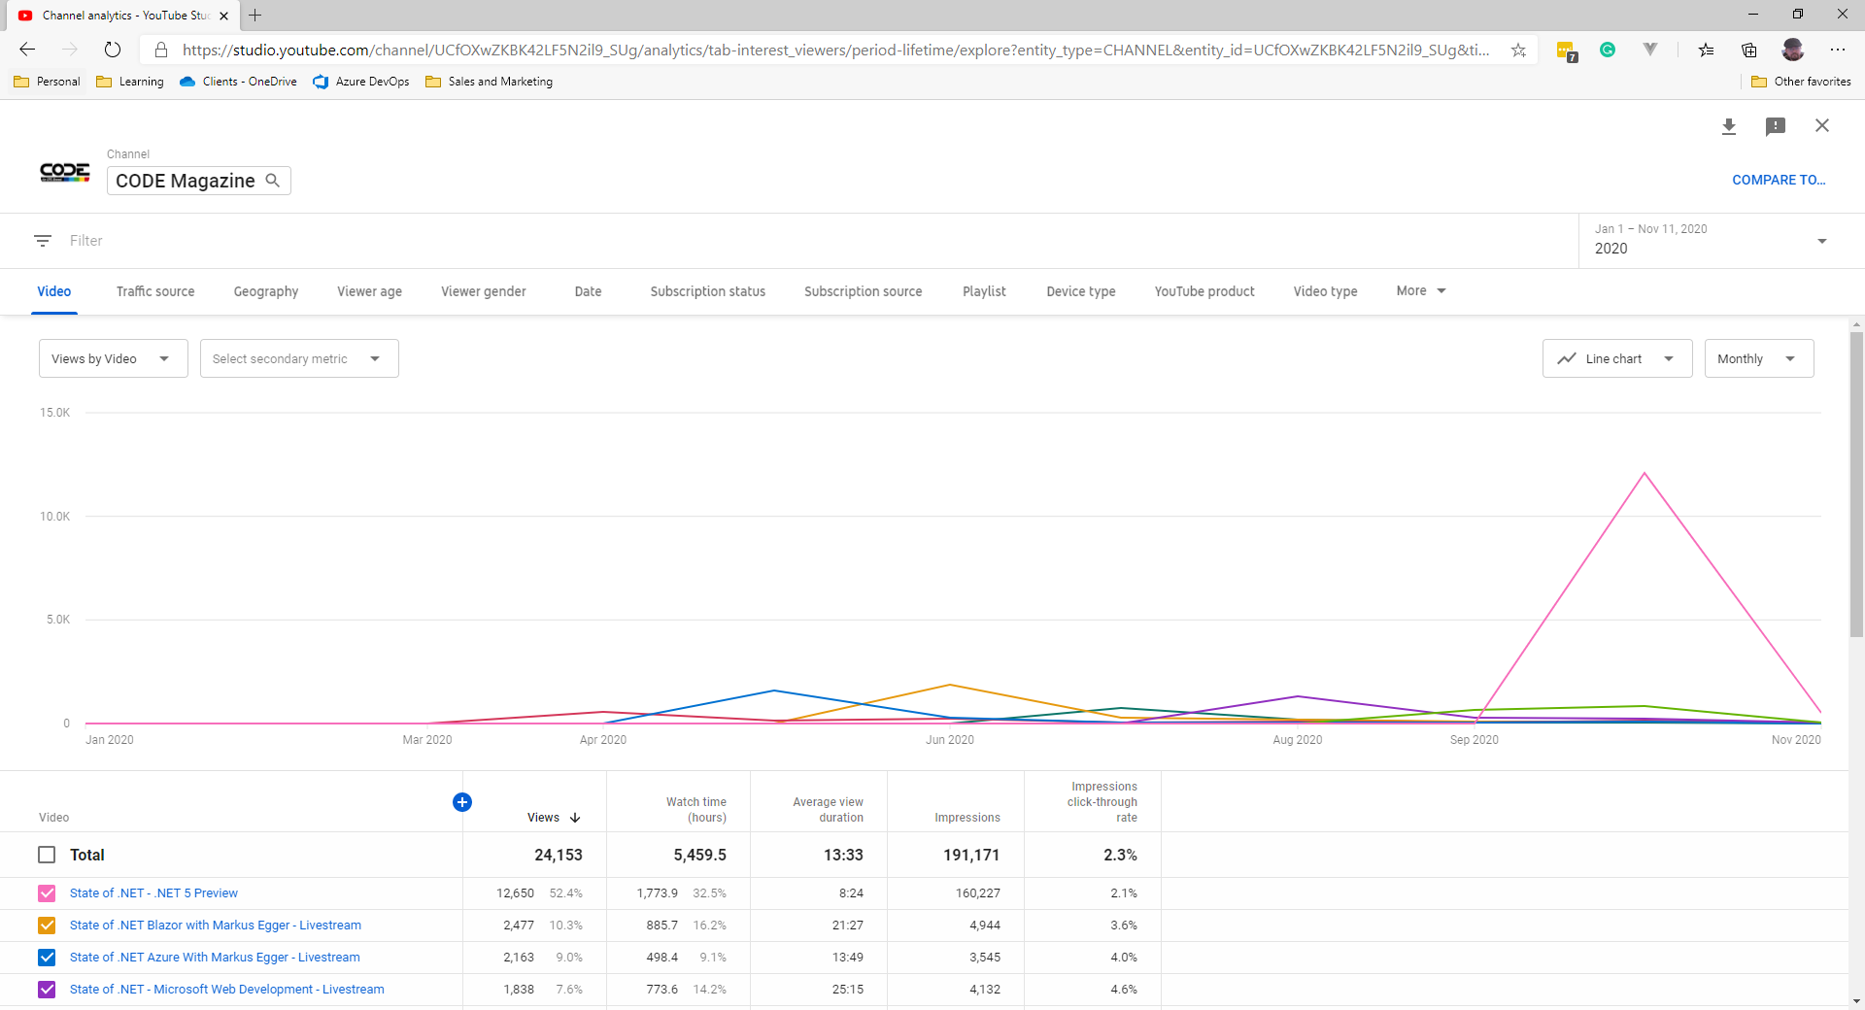Screen dimensions: 1865x1010
Task: Click the Watch time (hours) column header
Action: pyautogui.click(x=696, y=810)
